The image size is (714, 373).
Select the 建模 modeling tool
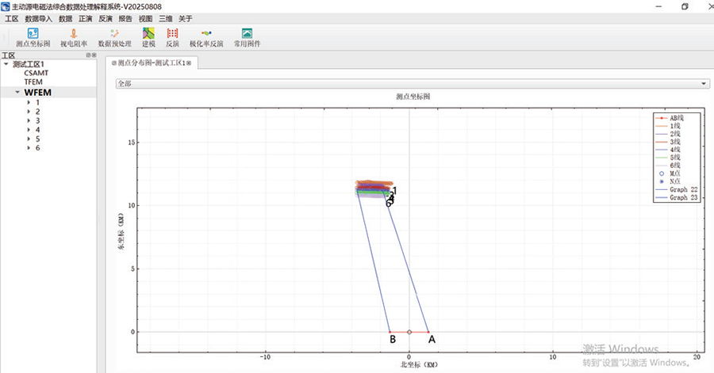tap(148, 37)
